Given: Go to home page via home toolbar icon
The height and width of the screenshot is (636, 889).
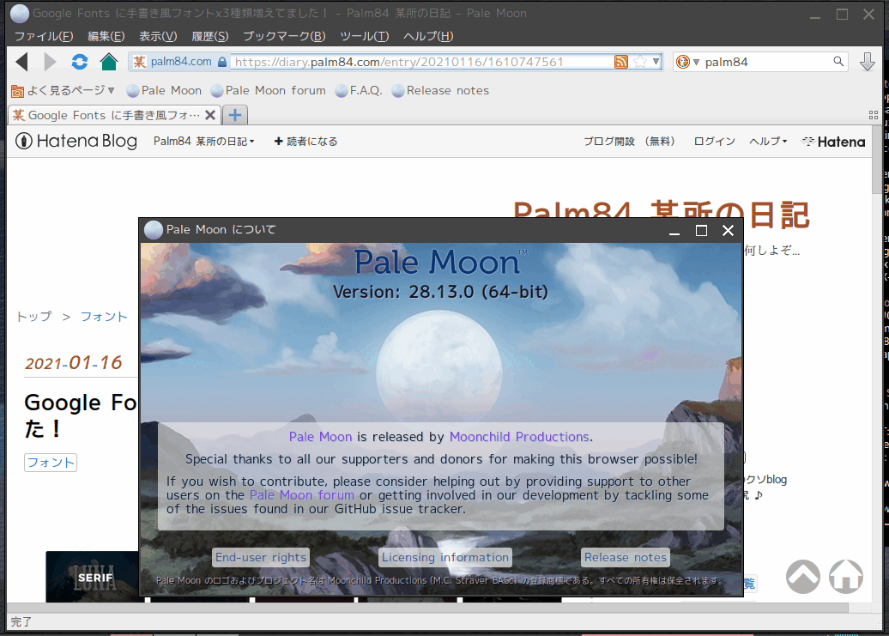Looking at the screenshot, I should pyautogui.click(x=109, y=61).
